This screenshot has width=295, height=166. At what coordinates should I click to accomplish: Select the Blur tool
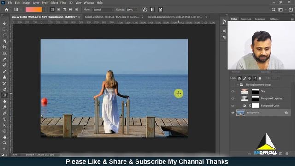click(5, 101)
